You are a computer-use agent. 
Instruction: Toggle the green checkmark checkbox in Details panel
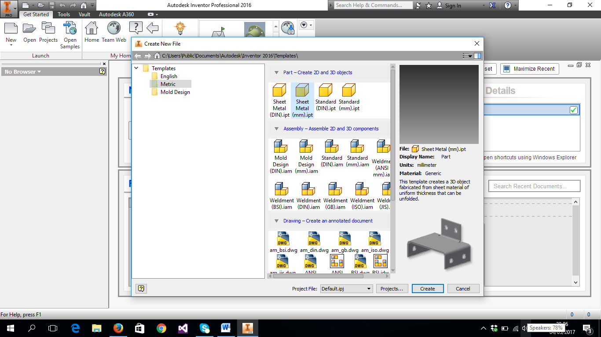[573, 110]
